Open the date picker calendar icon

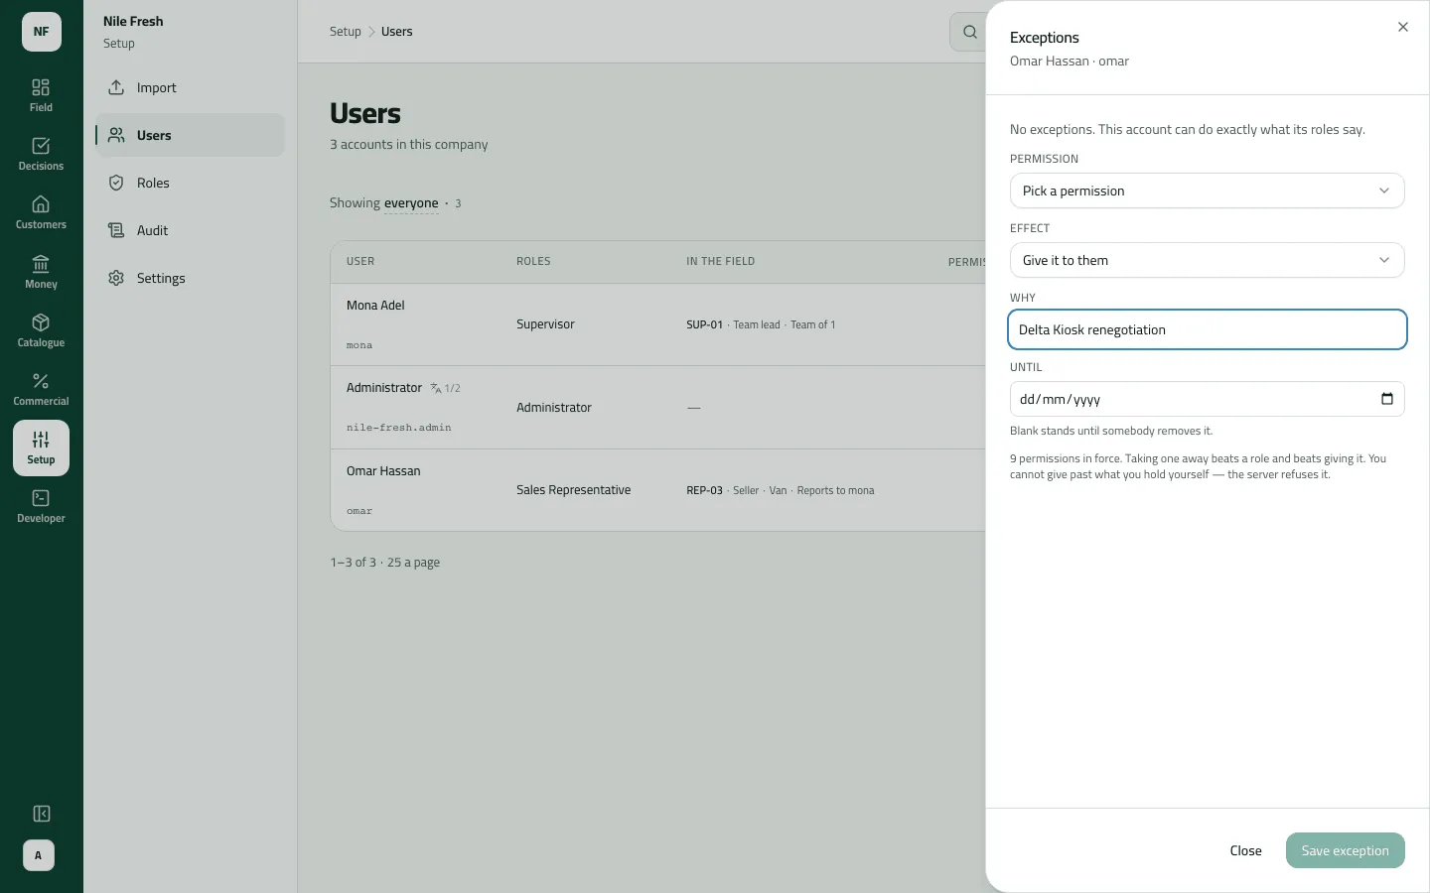[x=1387, y=399]
